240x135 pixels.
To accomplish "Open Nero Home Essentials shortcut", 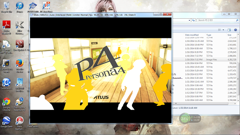I will click(x=20, y=104).
